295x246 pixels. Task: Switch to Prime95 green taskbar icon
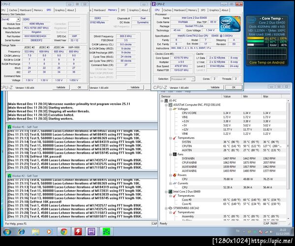106,232
